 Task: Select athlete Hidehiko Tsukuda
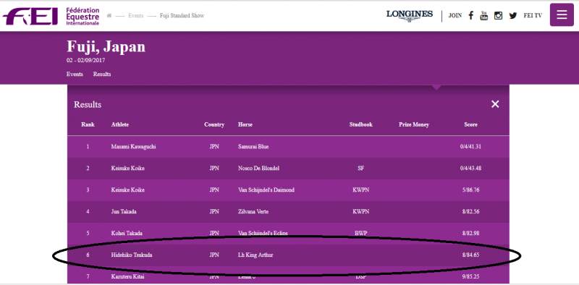132,255
